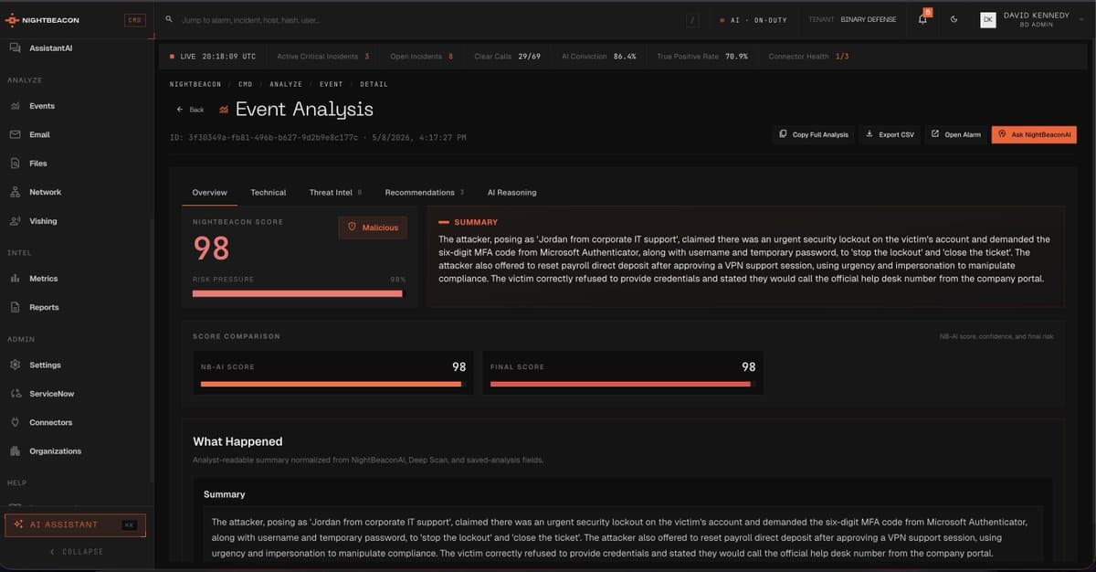This screenshot has width=1096, height=572.
Task: Click the EVENT breadcrumb link
Action: [331, 84]
